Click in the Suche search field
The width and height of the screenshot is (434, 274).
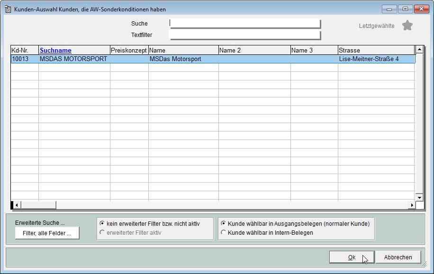[245, 23]
